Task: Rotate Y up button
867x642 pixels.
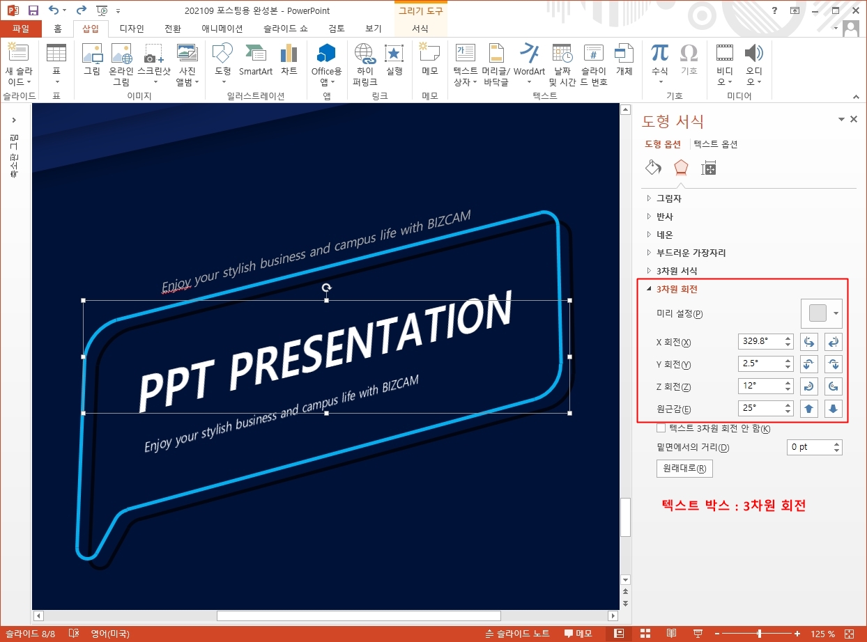Action: [x=809, y=363]
